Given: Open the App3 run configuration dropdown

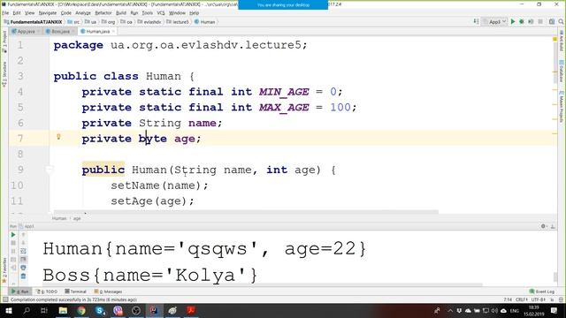Looking at the screenshot, I should [495, 21].
